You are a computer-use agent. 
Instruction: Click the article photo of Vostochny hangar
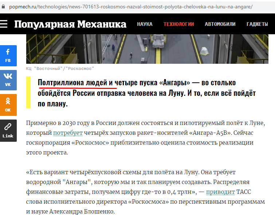[150, 48]
